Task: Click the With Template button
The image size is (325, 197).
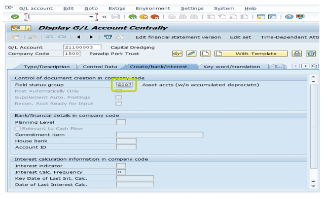Action: (251, 54)
